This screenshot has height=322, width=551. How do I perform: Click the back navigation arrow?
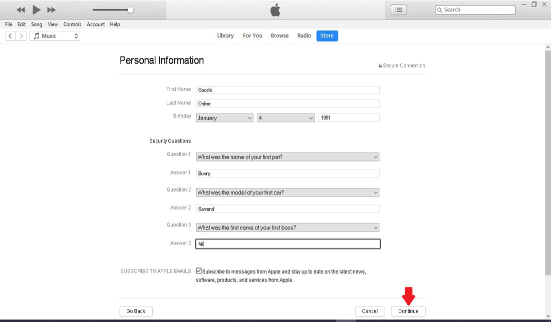(x=10, y=35)
